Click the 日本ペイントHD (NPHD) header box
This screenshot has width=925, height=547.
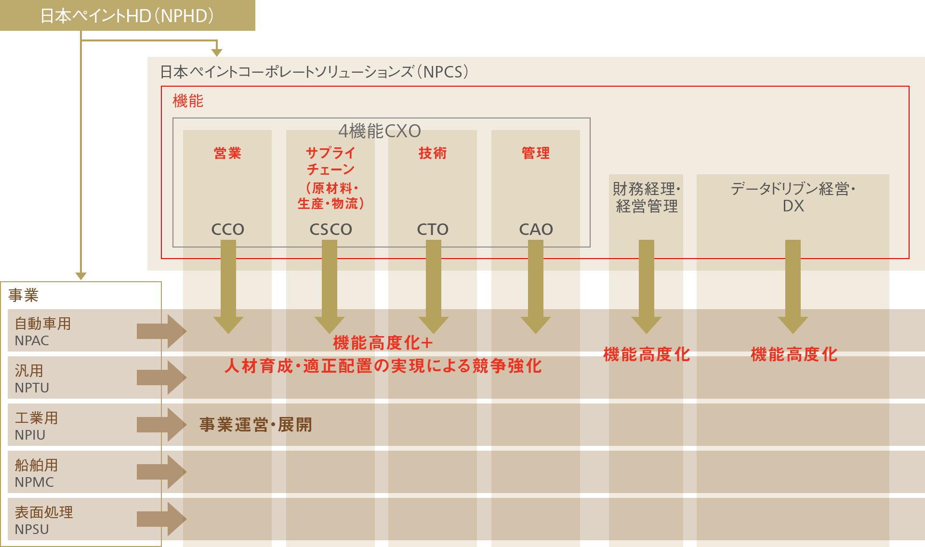click(x=127, y=15)
